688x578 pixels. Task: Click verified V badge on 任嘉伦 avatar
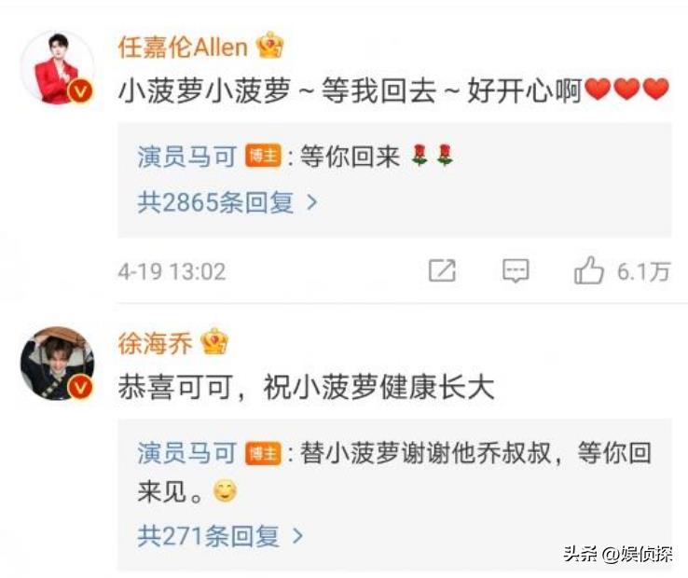[80, 91]
